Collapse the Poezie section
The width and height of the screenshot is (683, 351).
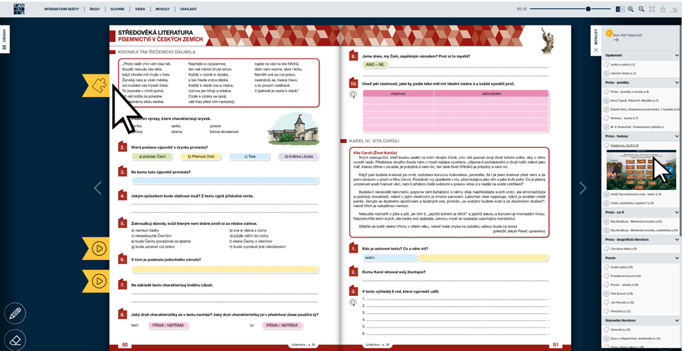[677, 258]
